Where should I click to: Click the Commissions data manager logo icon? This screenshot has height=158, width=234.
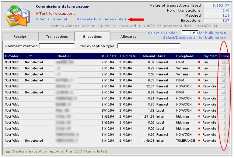pos(18,16)
